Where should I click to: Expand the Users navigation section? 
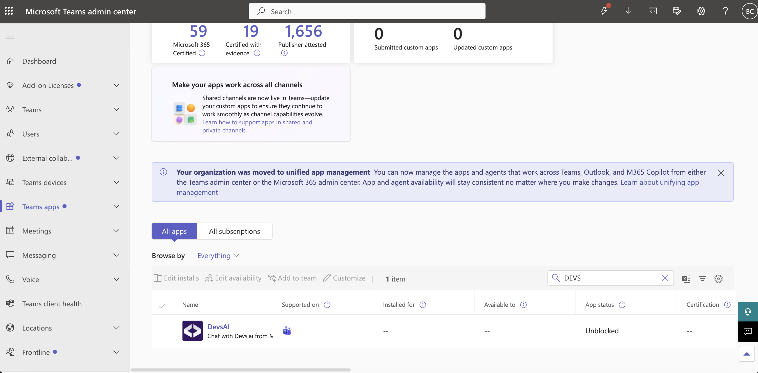[x=117, y=134]
